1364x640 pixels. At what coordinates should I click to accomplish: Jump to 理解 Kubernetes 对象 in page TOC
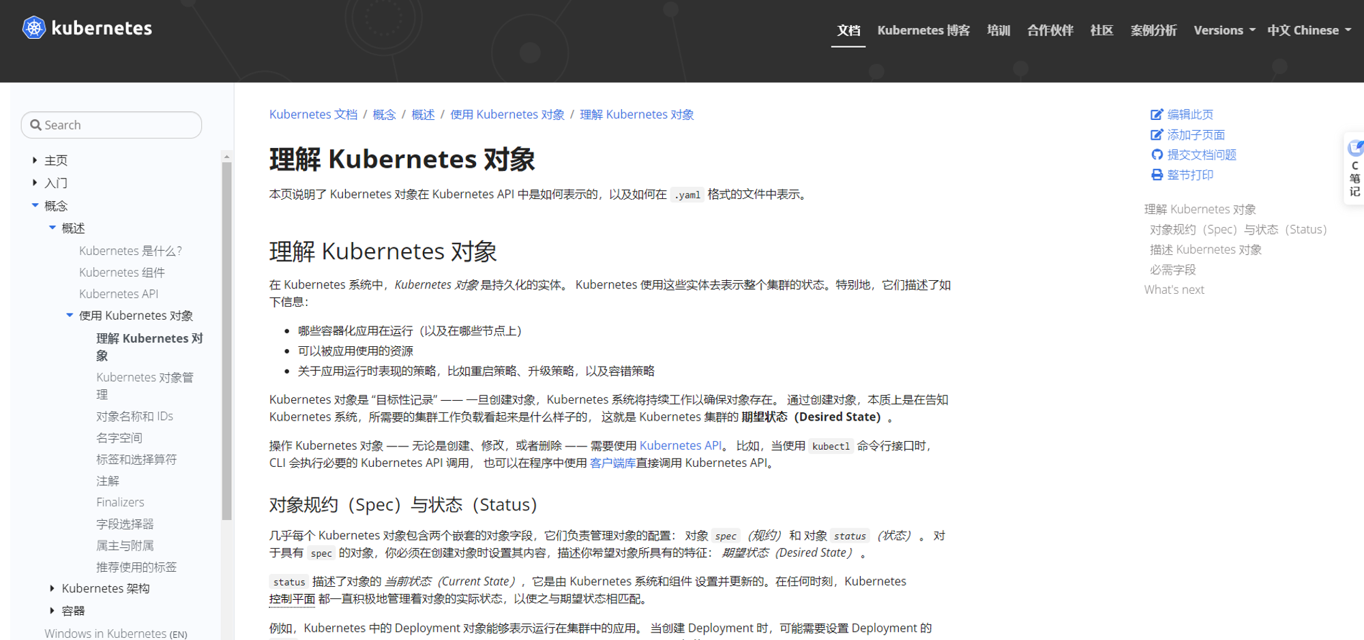[1200, 209]
